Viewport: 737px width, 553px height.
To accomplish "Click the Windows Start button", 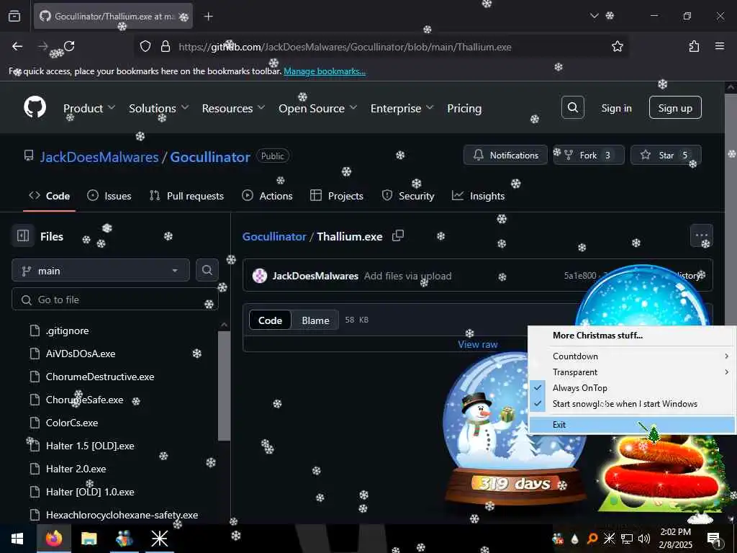I will [17, 539].
